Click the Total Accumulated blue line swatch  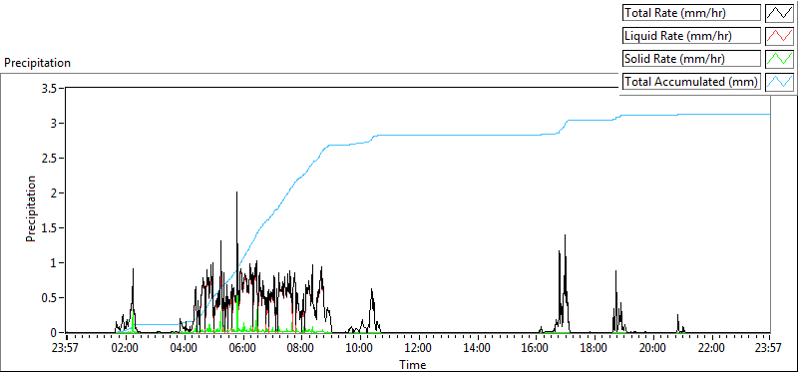779,82
